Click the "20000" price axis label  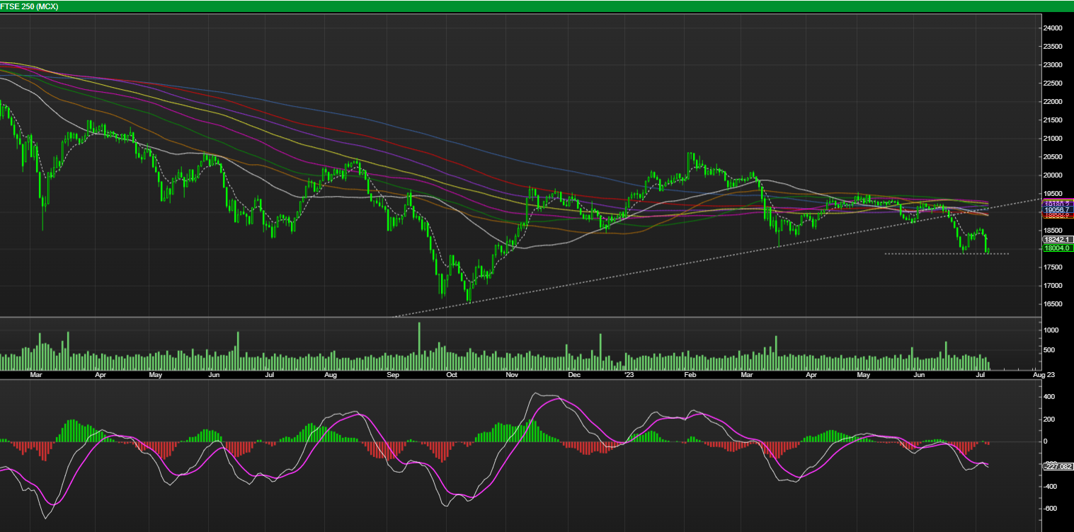1053,175
